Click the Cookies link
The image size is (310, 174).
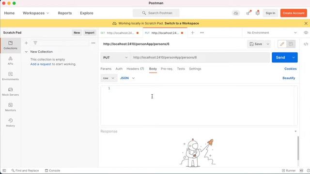(291, 69)
